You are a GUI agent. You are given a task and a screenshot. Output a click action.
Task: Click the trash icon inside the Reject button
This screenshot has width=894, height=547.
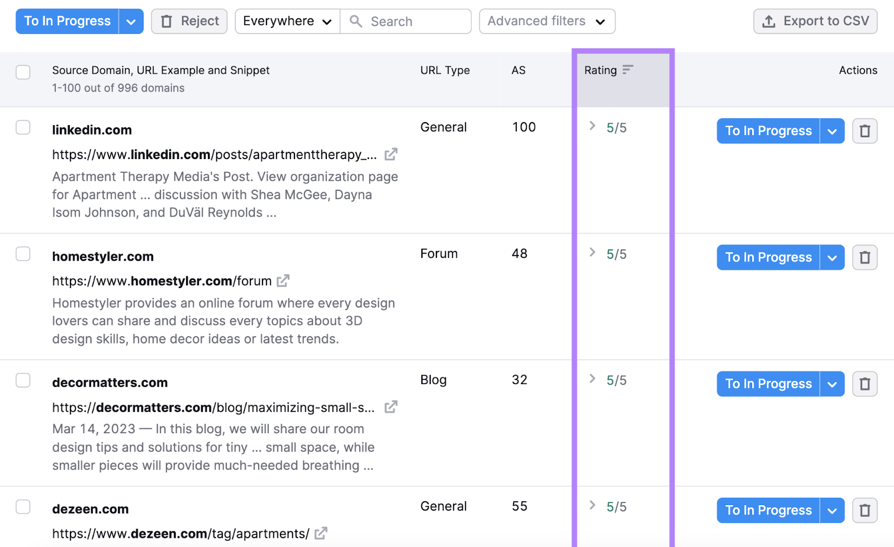(166, 21)
